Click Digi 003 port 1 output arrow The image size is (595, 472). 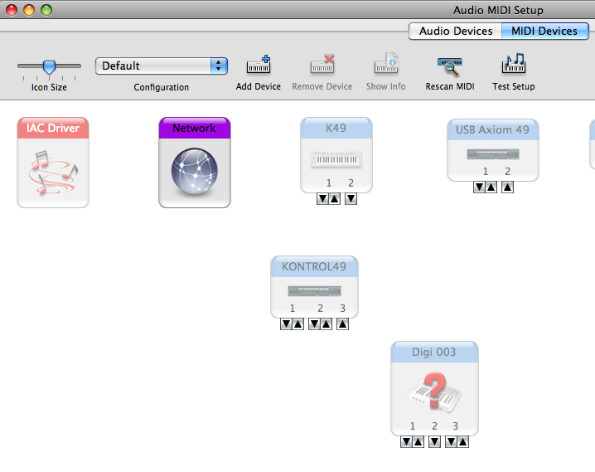(x=418, y=441)
